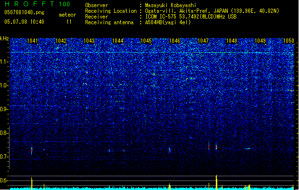299x190 pixels.
Task: Click the 1.1 kHz axis label
Action: [4, 62]
